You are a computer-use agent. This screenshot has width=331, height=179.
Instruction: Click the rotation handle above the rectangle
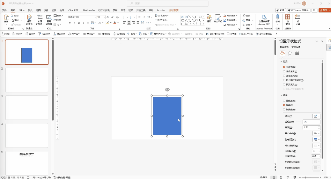pos(167,89)
